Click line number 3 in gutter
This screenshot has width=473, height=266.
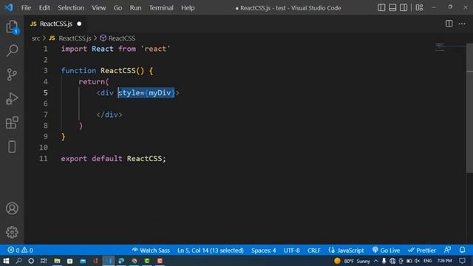[46, 71]
